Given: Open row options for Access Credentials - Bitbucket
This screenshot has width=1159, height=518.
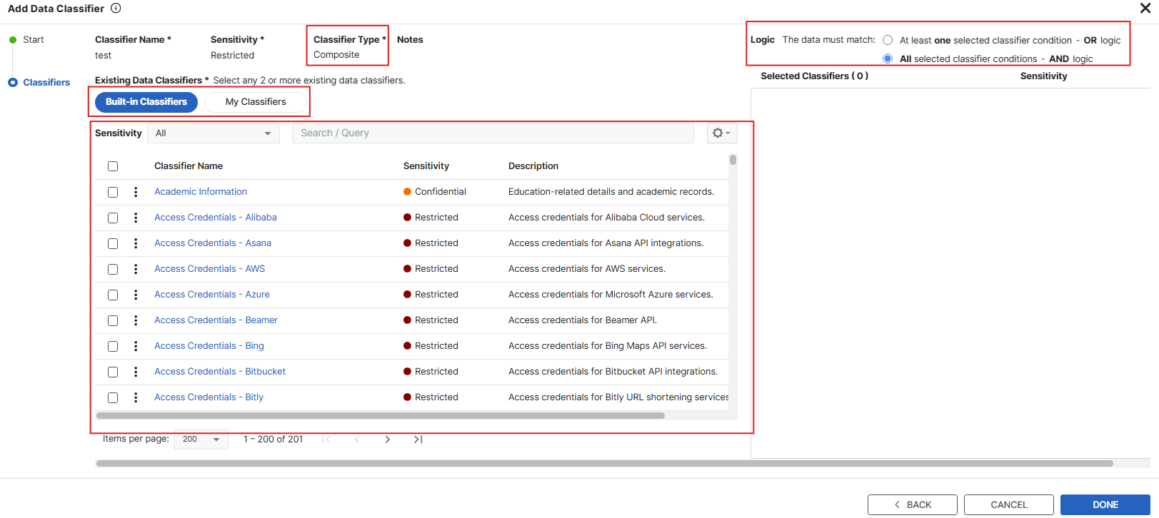Looking at the screenshot, I should [x=136, y=372].
